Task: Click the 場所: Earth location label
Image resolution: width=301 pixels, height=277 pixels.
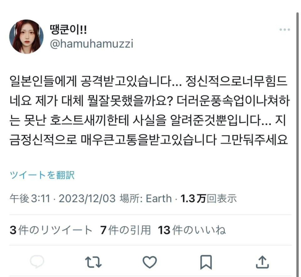Action: (x=146, y=198)
